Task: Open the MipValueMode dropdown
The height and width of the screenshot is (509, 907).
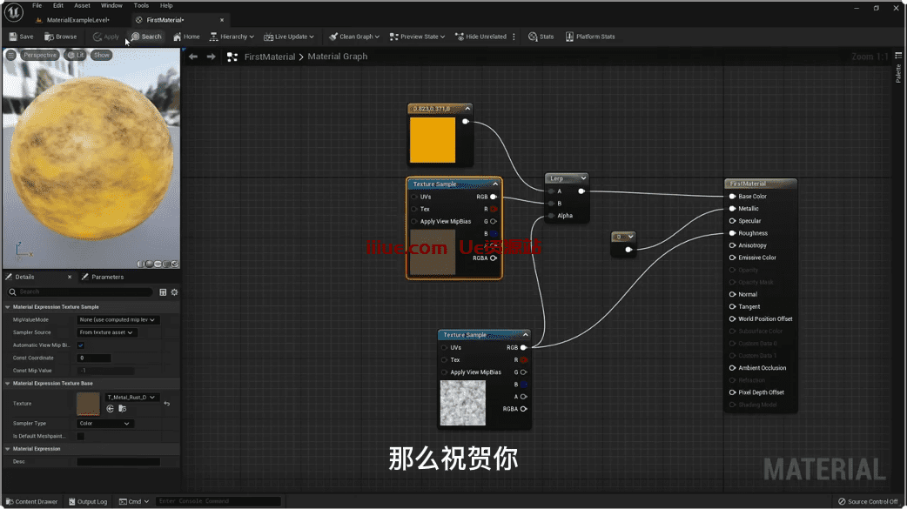Action: [118, 320]
